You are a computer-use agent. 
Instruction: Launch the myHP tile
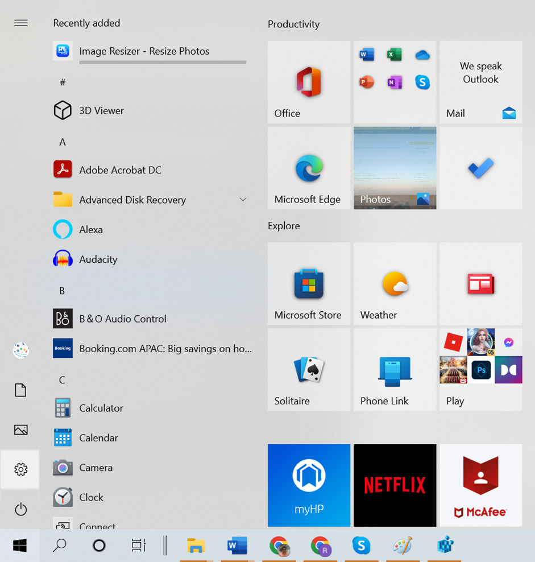click(x=309, y=485)
